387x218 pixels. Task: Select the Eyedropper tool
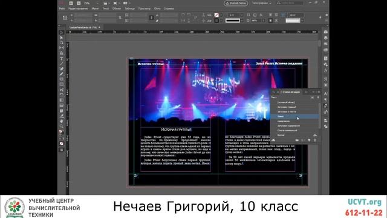(x=62, y=116)
